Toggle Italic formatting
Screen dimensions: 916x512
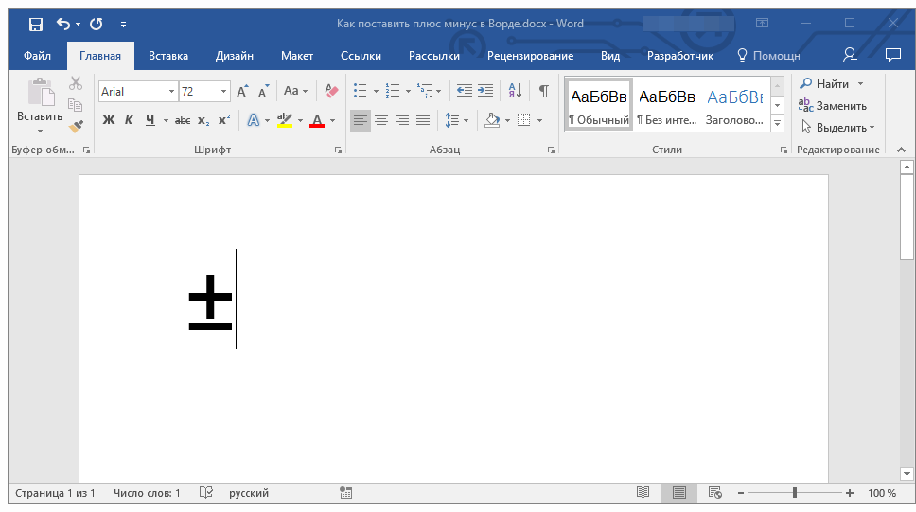tap(129, 120)
